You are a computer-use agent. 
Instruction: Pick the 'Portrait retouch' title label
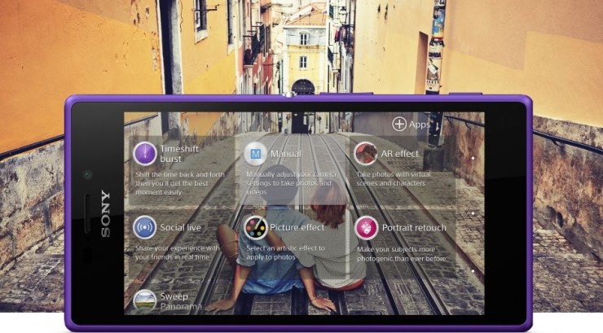pos(412,227)
